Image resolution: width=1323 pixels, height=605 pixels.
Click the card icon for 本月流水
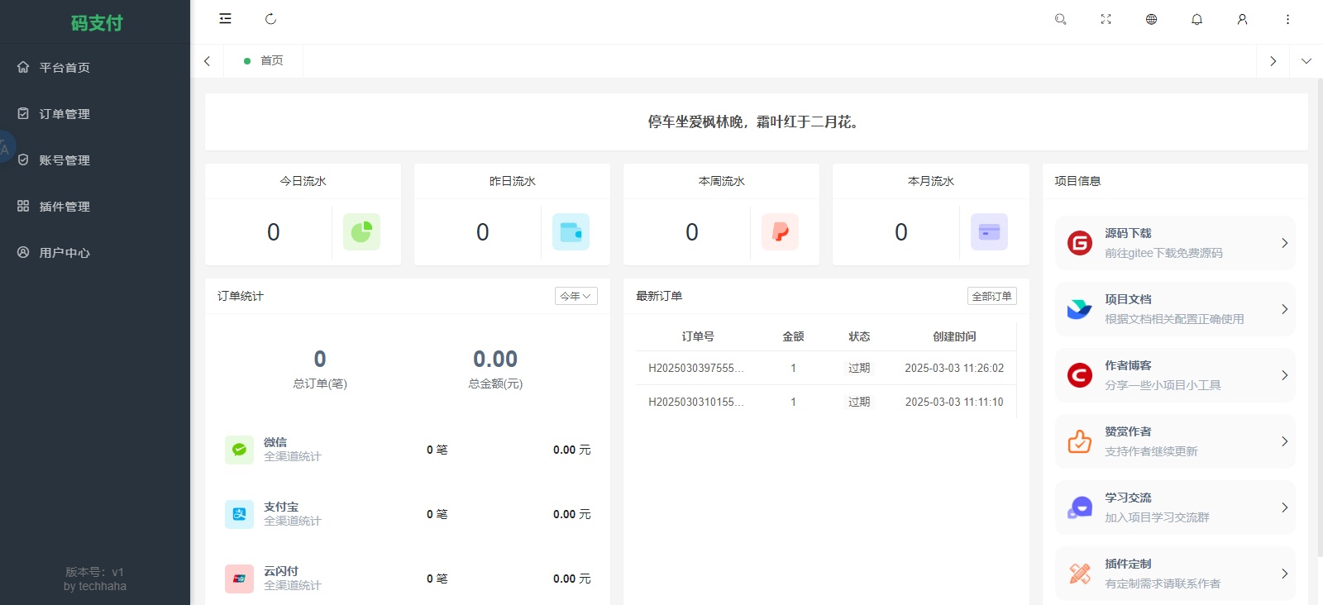(x=989, y=231)
